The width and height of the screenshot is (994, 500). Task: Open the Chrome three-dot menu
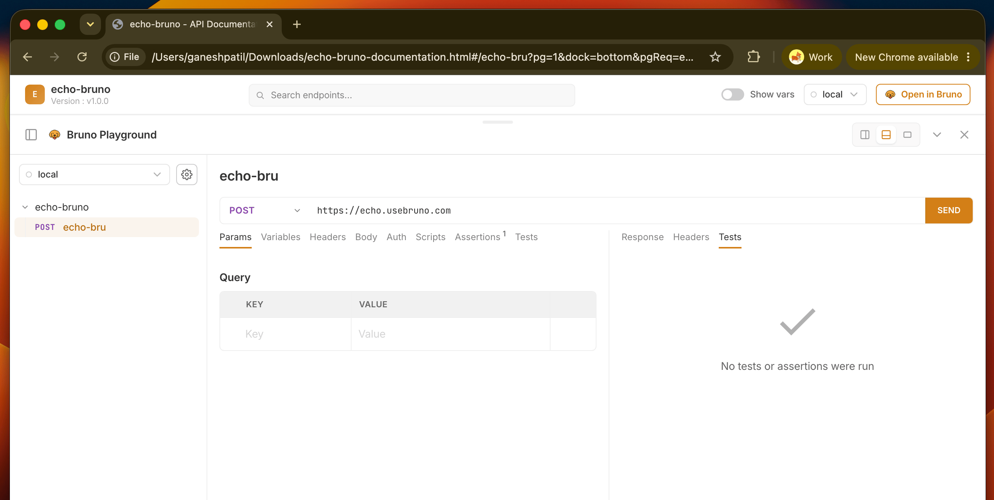pyautogui.click(x=968, y=57)
